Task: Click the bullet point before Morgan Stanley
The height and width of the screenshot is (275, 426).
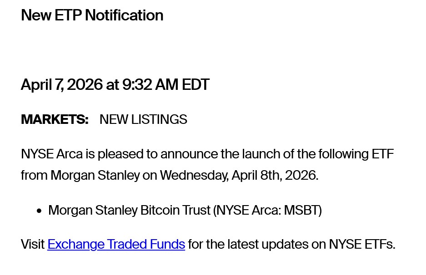Action: coord(40,211)
